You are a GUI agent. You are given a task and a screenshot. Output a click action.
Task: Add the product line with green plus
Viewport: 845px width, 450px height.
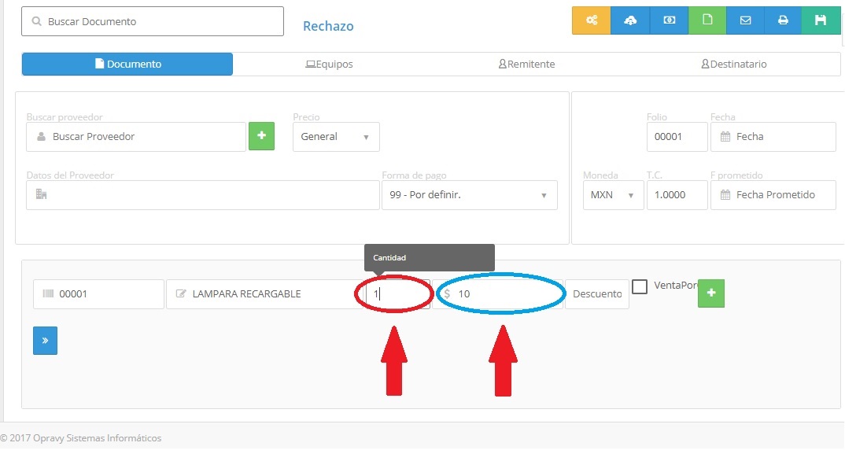[710, 293]
